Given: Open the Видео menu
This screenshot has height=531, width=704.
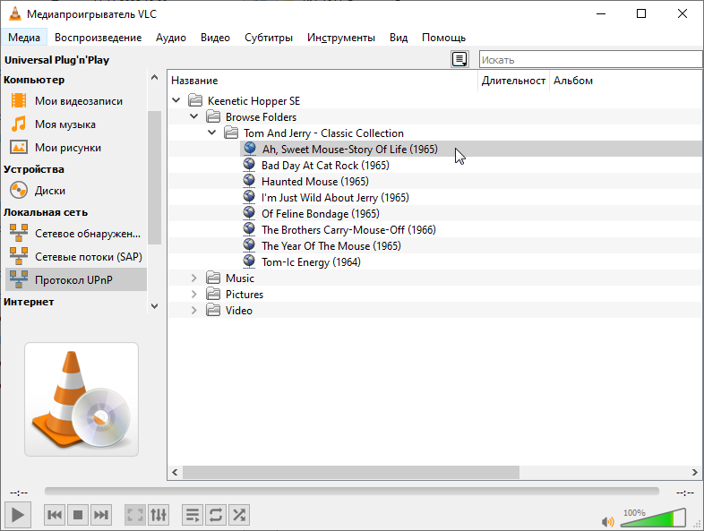Looking at the screenshot, I should point(215,38).
